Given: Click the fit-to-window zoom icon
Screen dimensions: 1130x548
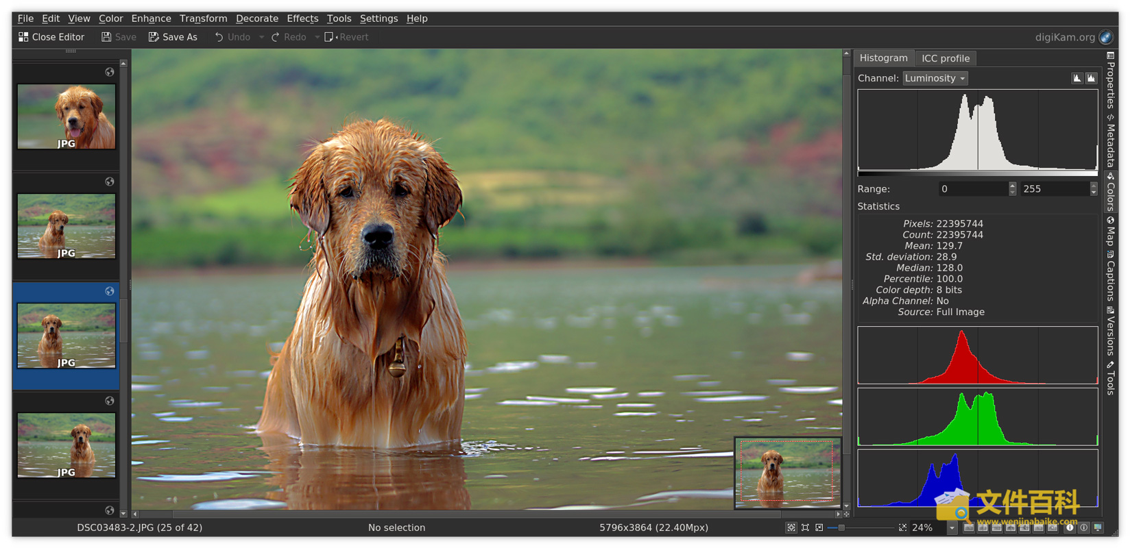Looking at the screenshot, I should coord(806,527).
